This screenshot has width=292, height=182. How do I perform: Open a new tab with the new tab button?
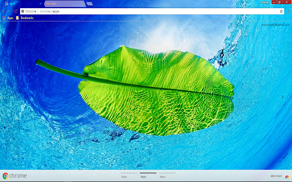(x=90, y=4)
